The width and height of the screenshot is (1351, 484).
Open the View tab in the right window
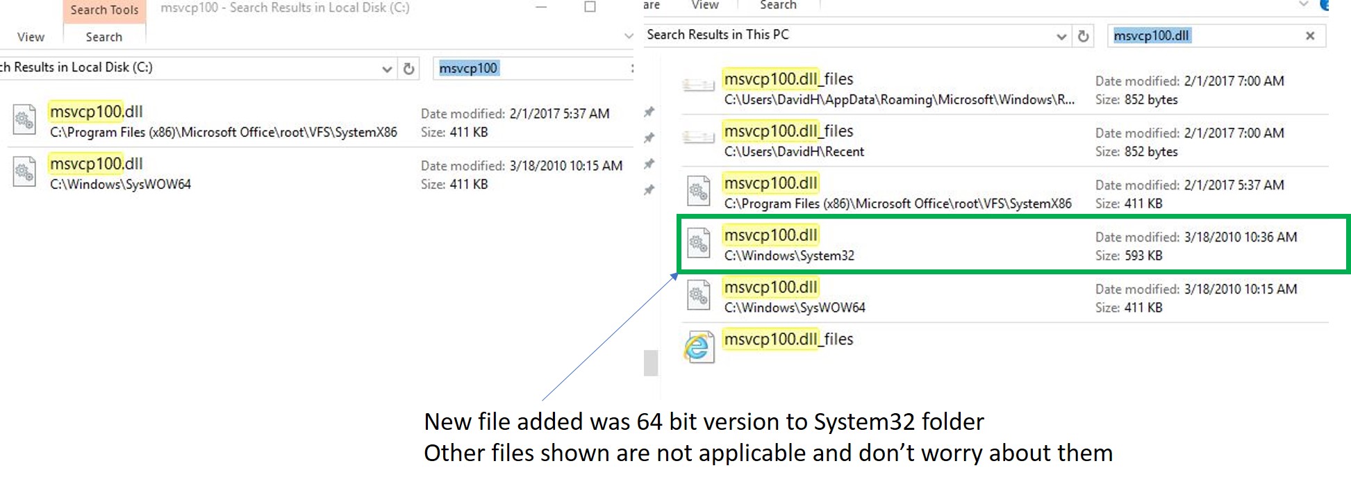click(x=704, y=6)
